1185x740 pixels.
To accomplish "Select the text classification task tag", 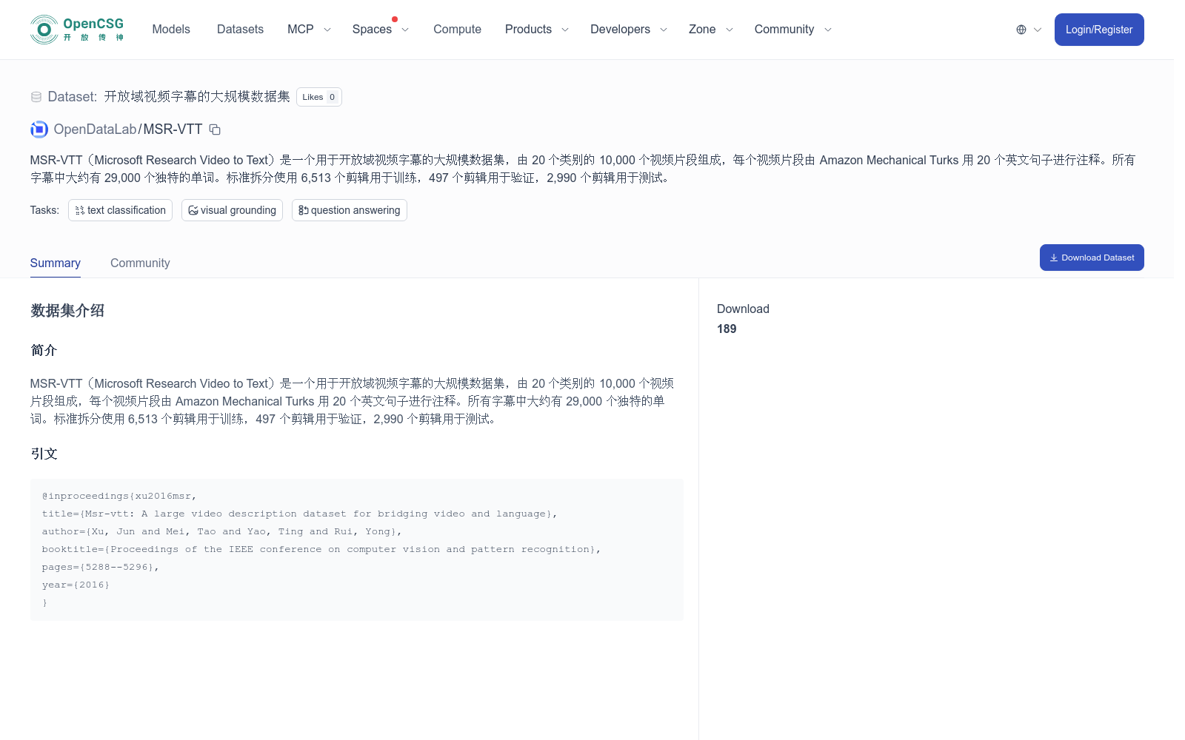I will tap(120, 210).
